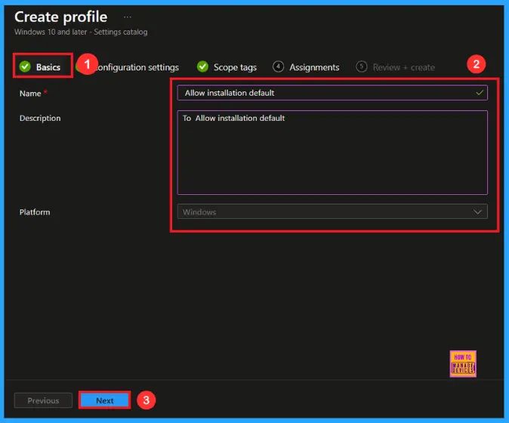Click the Name field label
Viewport: 509px width, 423px height.
tap(30, 94)
